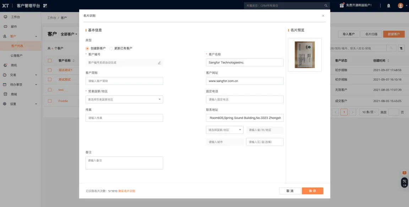Tick the checkbox for row 测试测试1
The height and width of the screenshot is (207, 409).
[50, 70]
